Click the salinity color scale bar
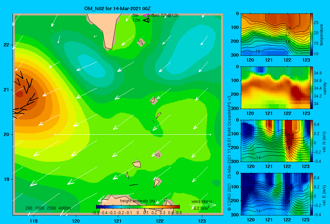This screenshot has height=224, width=330. (312, 88)
